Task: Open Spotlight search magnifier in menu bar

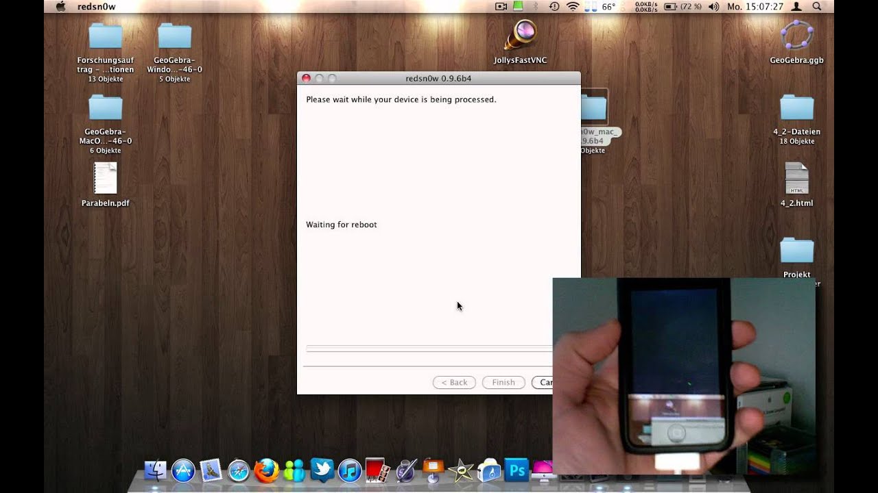Action: (x=817, y=6)
